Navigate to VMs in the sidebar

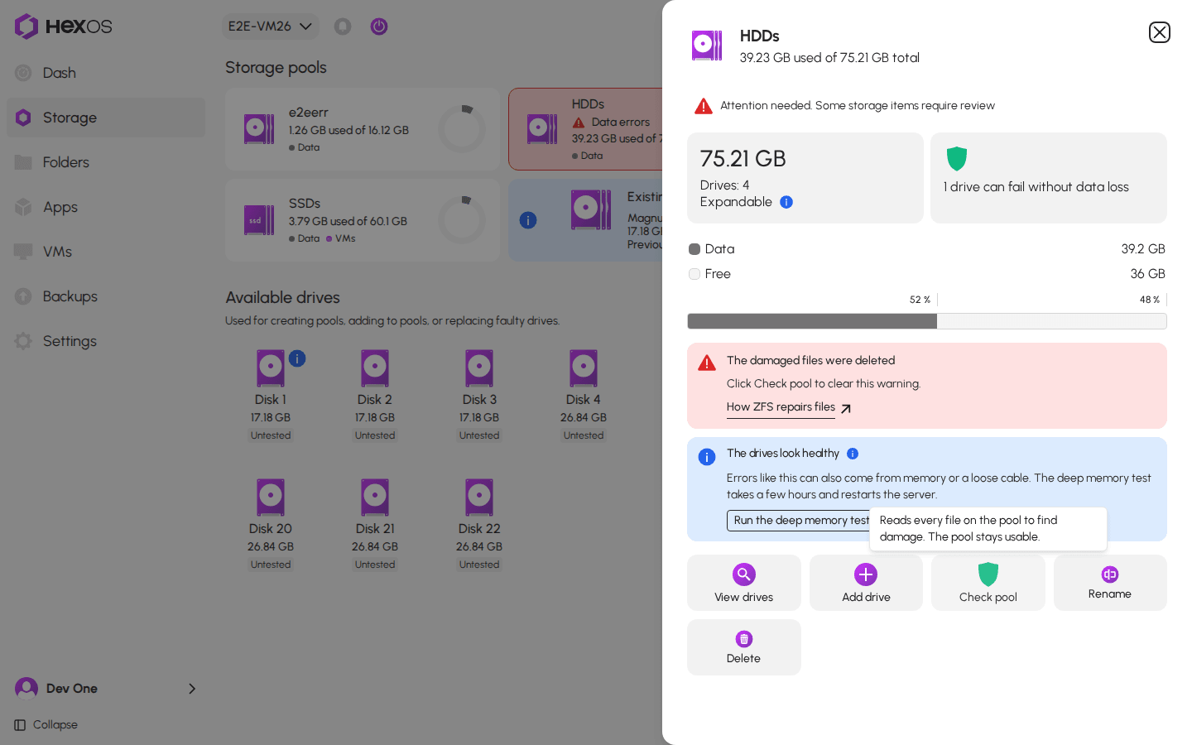tap(106, 252)
